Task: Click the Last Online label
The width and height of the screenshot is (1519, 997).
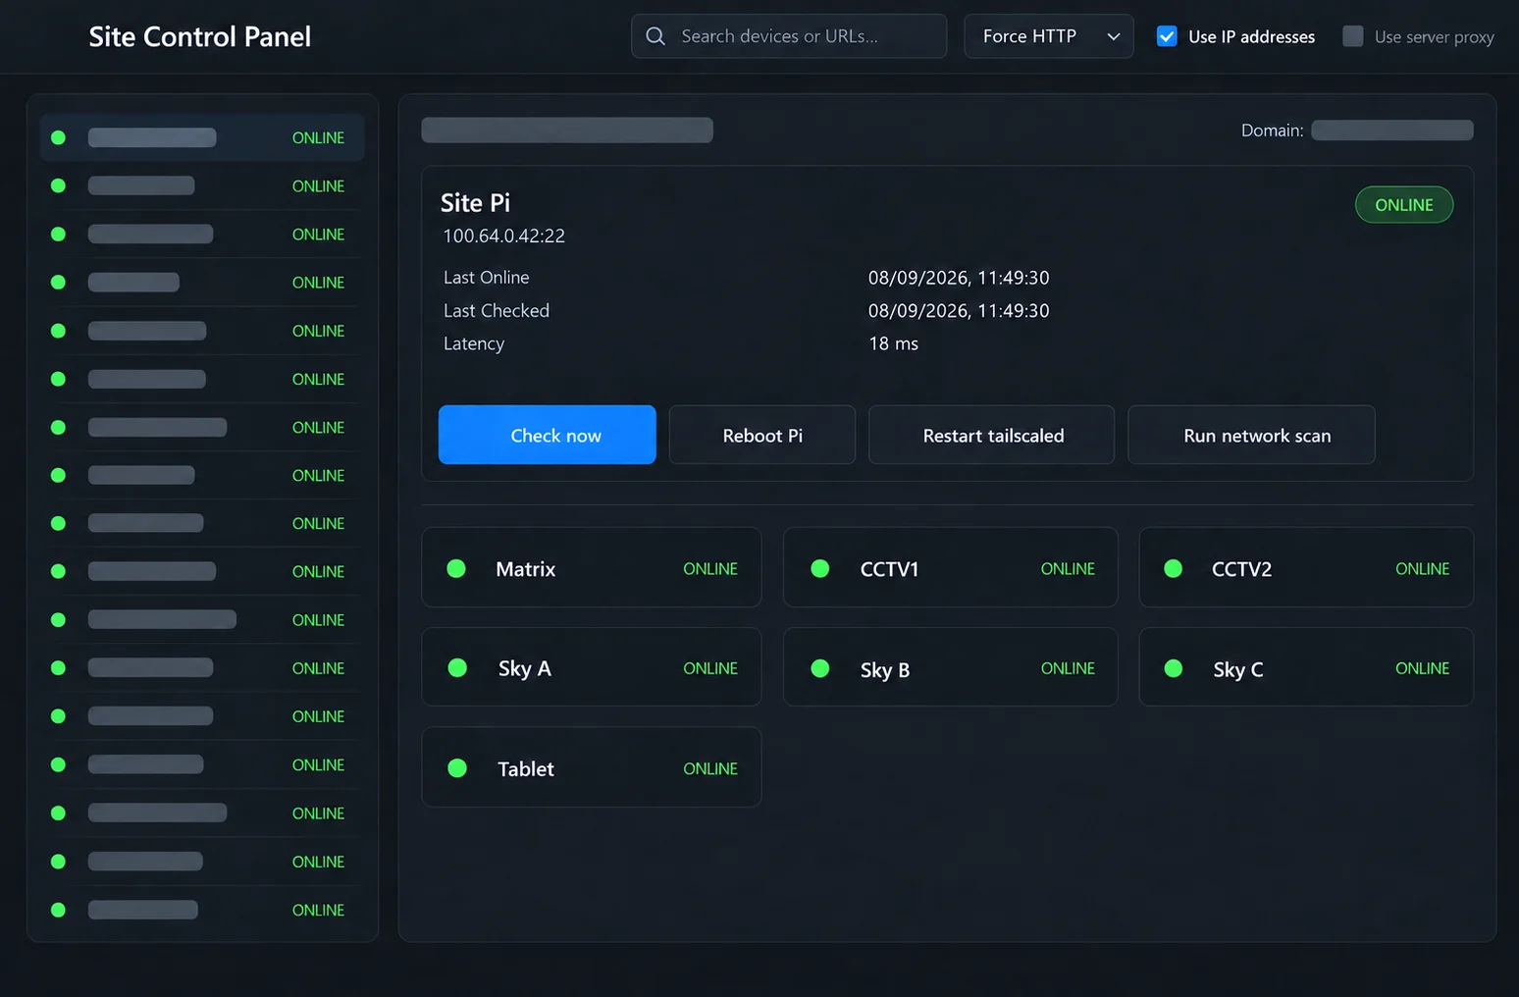Action: click(486, 278)
